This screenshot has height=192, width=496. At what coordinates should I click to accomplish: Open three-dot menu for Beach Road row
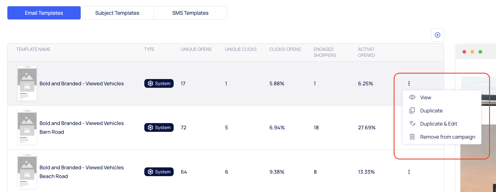click(x=409, y=172)
